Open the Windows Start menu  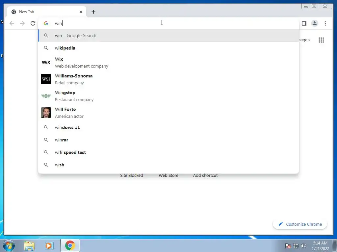coord(9,245)
